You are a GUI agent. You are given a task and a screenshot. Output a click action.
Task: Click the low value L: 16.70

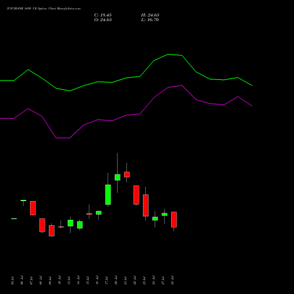click(x=150, y=20)
